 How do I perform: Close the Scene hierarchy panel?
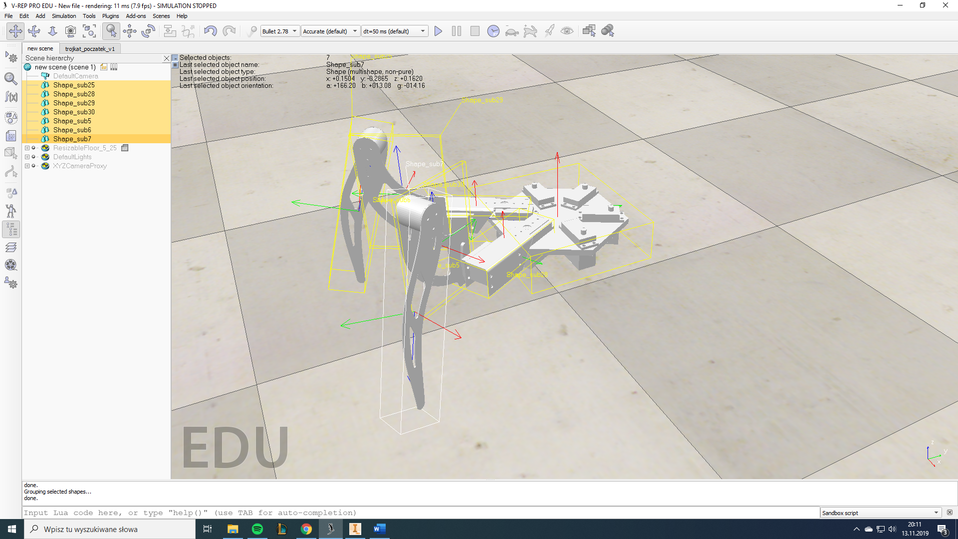click(x=166, y=58)
